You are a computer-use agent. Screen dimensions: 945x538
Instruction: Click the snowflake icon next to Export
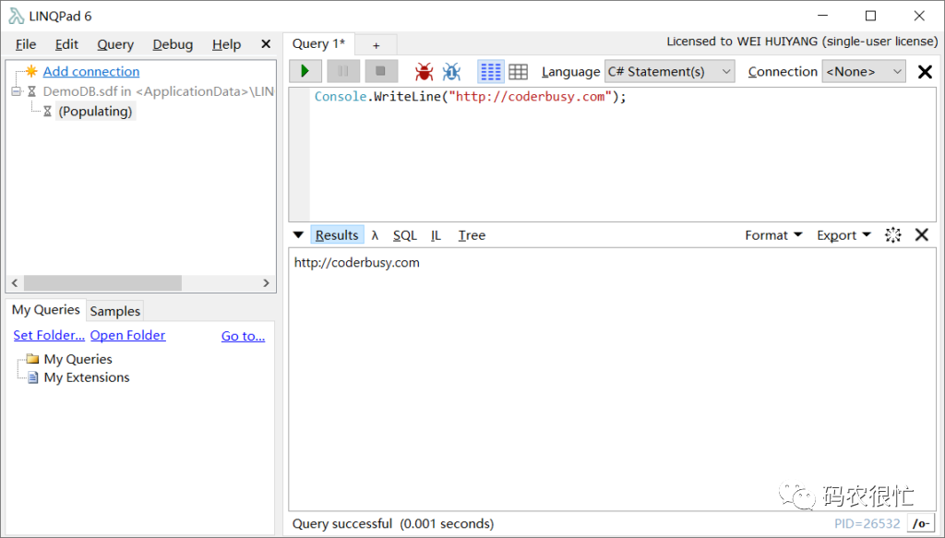point(892,235)
